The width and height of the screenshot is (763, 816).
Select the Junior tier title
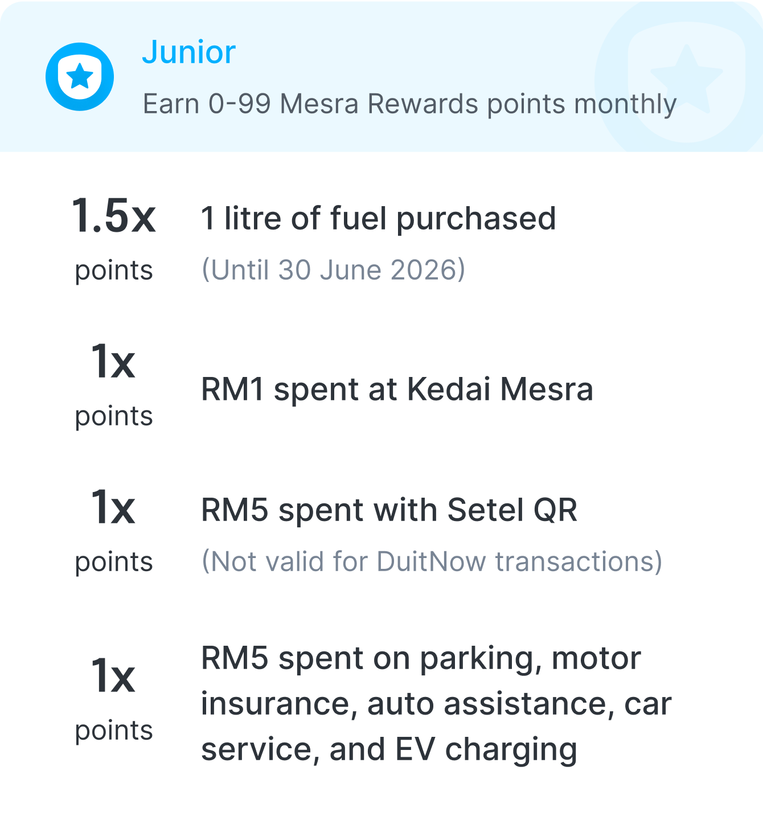point(188,52)
